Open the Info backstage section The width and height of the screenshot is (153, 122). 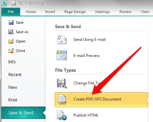point(12,62)
